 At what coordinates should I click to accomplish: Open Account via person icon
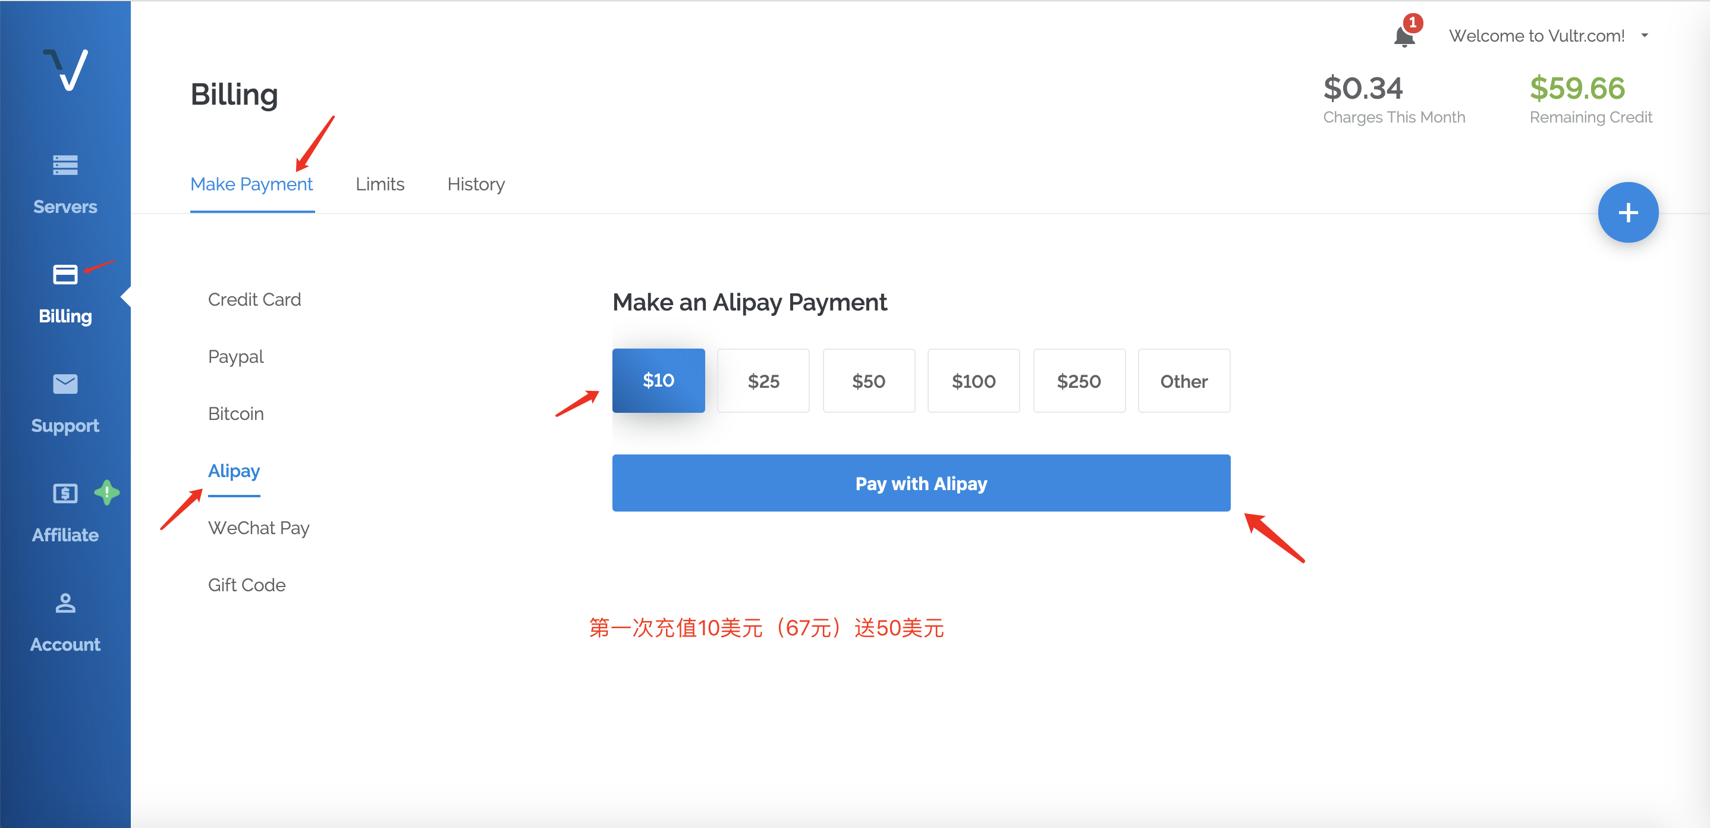tap(65, 603)
